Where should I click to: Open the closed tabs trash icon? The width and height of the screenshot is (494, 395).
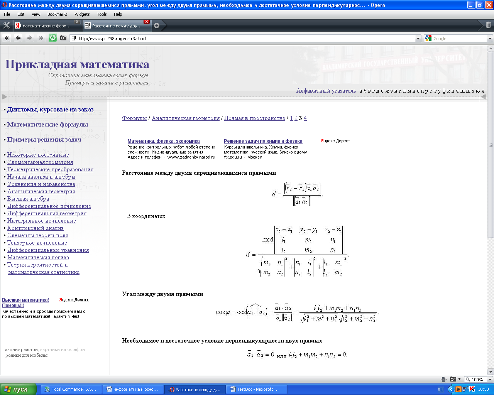(488, 25)
